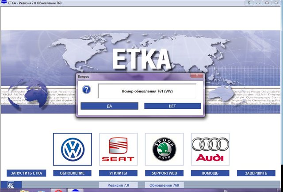Launch catalog via ЗАПУСТИТЬ ЕТКА button
Viewport: 283px width, 192px height.
(x=27, y=173)
